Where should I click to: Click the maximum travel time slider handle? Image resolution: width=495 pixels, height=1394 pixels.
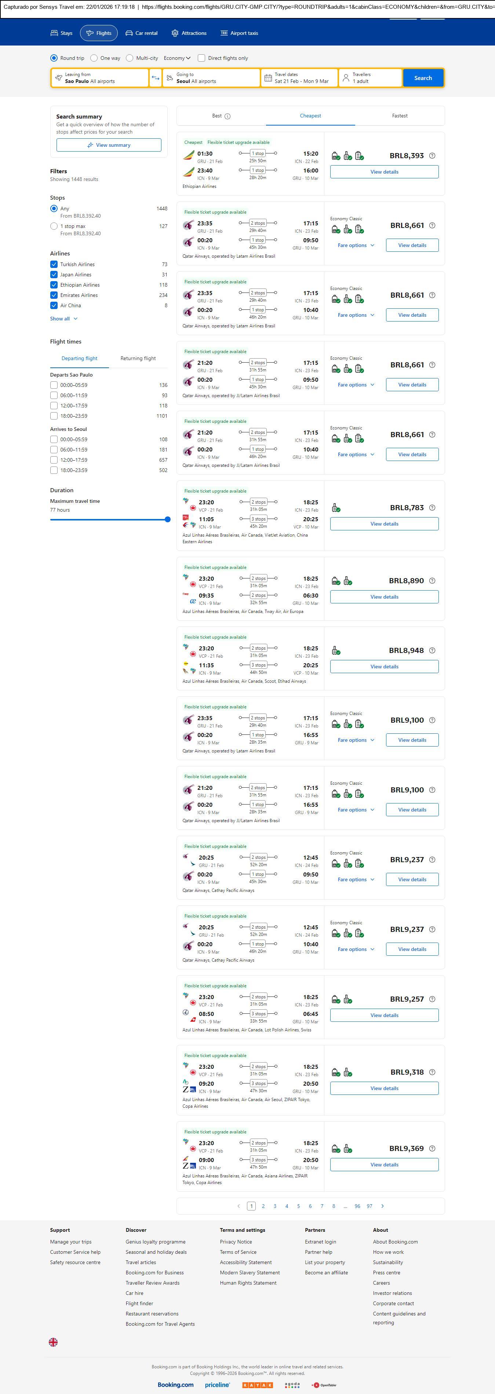click(x=168, y=519)
